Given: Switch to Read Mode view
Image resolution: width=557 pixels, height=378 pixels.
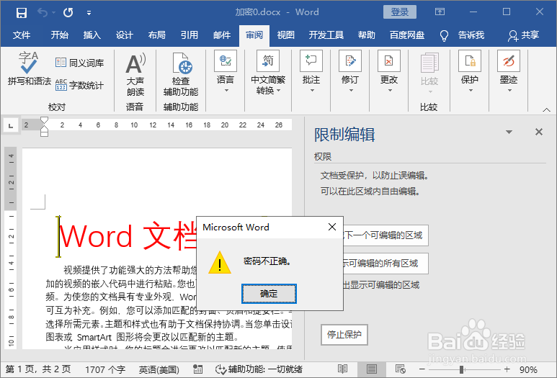Looking at the screenshot, I should point(343,369).
